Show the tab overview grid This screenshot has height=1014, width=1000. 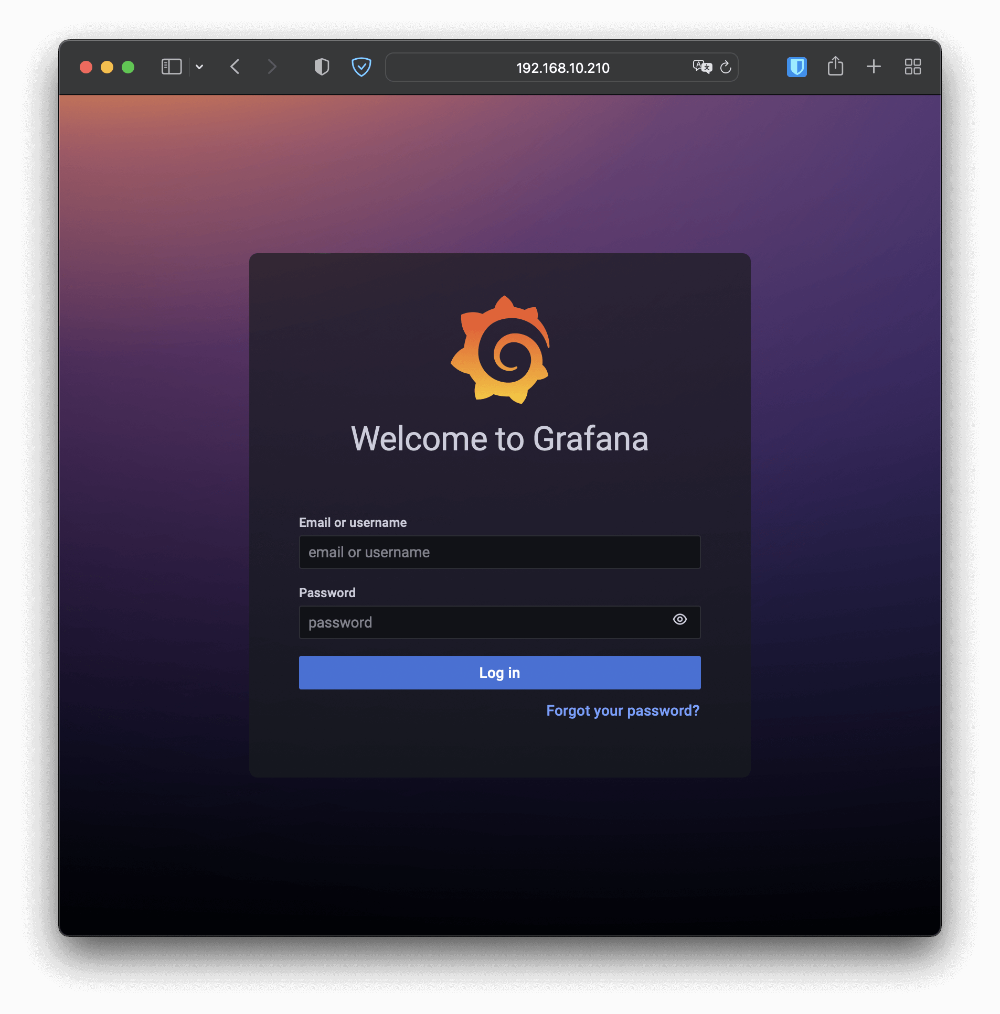(x=912, y=67)
